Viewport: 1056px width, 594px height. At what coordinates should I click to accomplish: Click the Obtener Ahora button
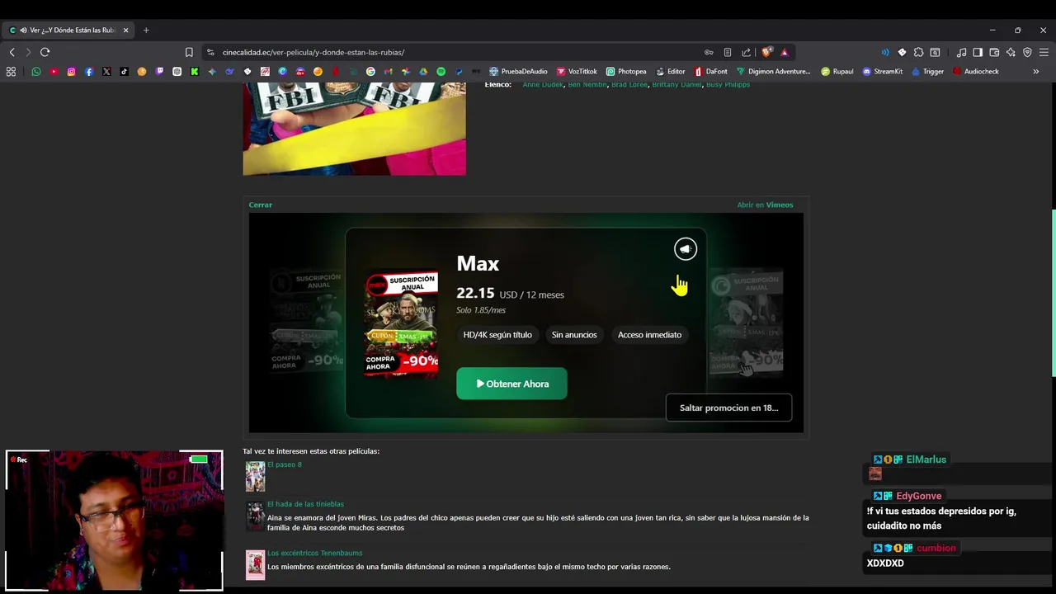tap(511, 384)
